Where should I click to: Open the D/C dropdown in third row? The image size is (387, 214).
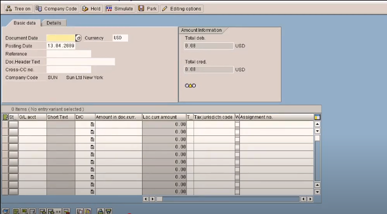click(92, 139)
